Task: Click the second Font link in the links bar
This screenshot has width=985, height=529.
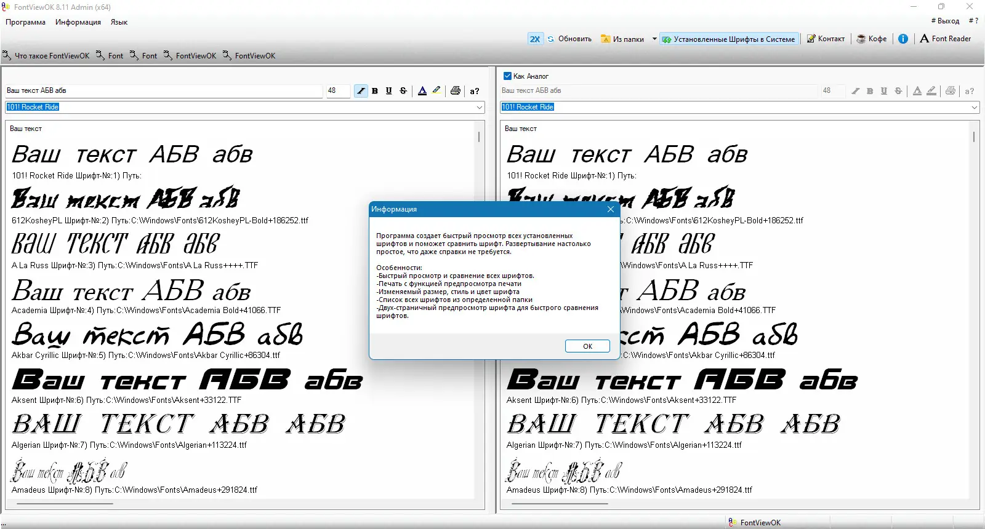Action: click(x=144, y=55)
